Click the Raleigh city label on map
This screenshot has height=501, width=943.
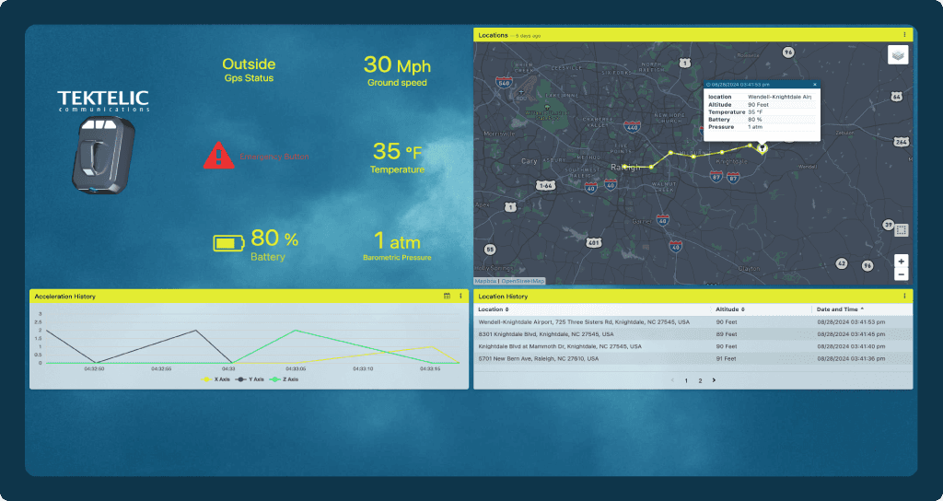pyautogui.click(x=623, y=168)
